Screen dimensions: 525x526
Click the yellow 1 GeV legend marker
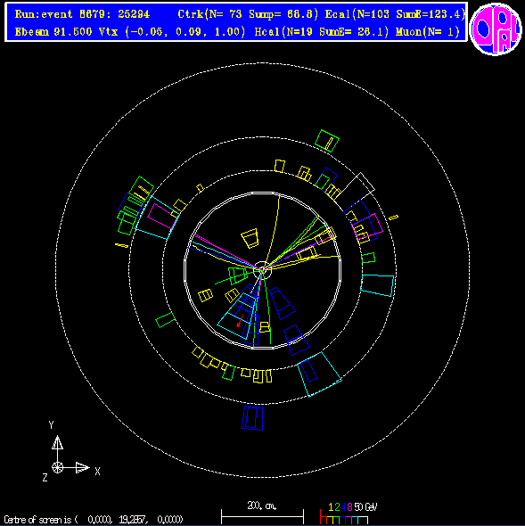click(331, 507)
